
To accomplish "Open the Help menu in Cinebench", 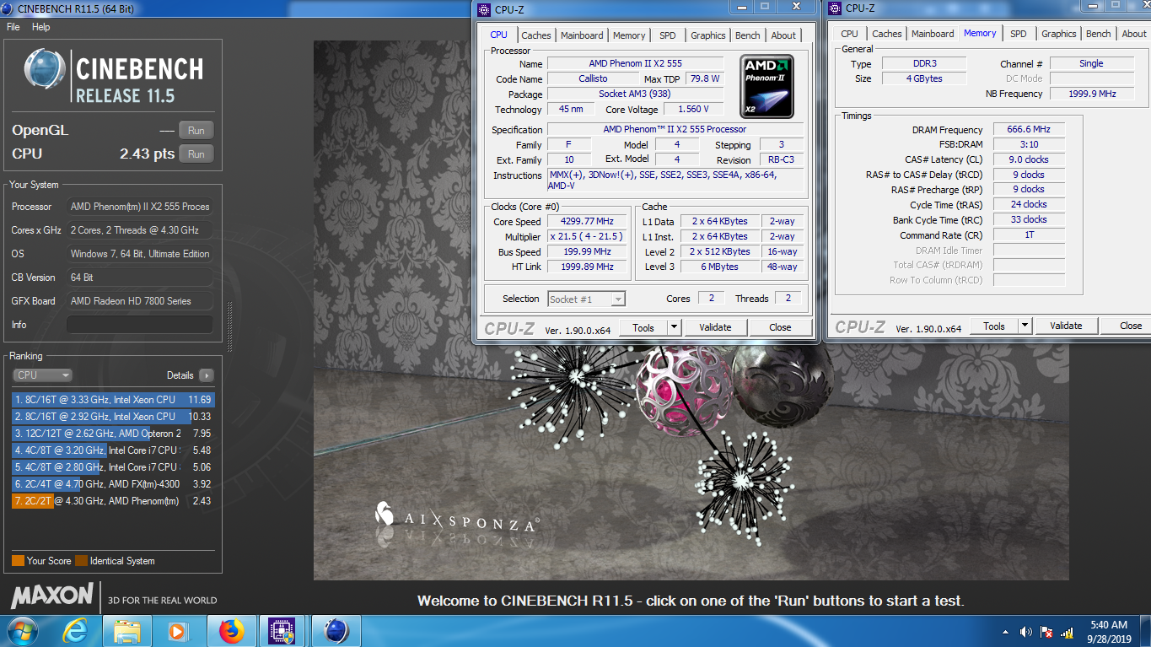I will [x=41, y=27].
